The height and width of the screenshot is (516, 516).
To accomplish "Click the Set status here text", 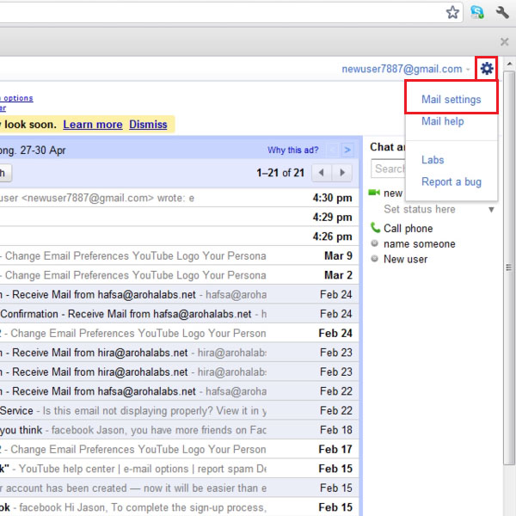I will 420,209.
